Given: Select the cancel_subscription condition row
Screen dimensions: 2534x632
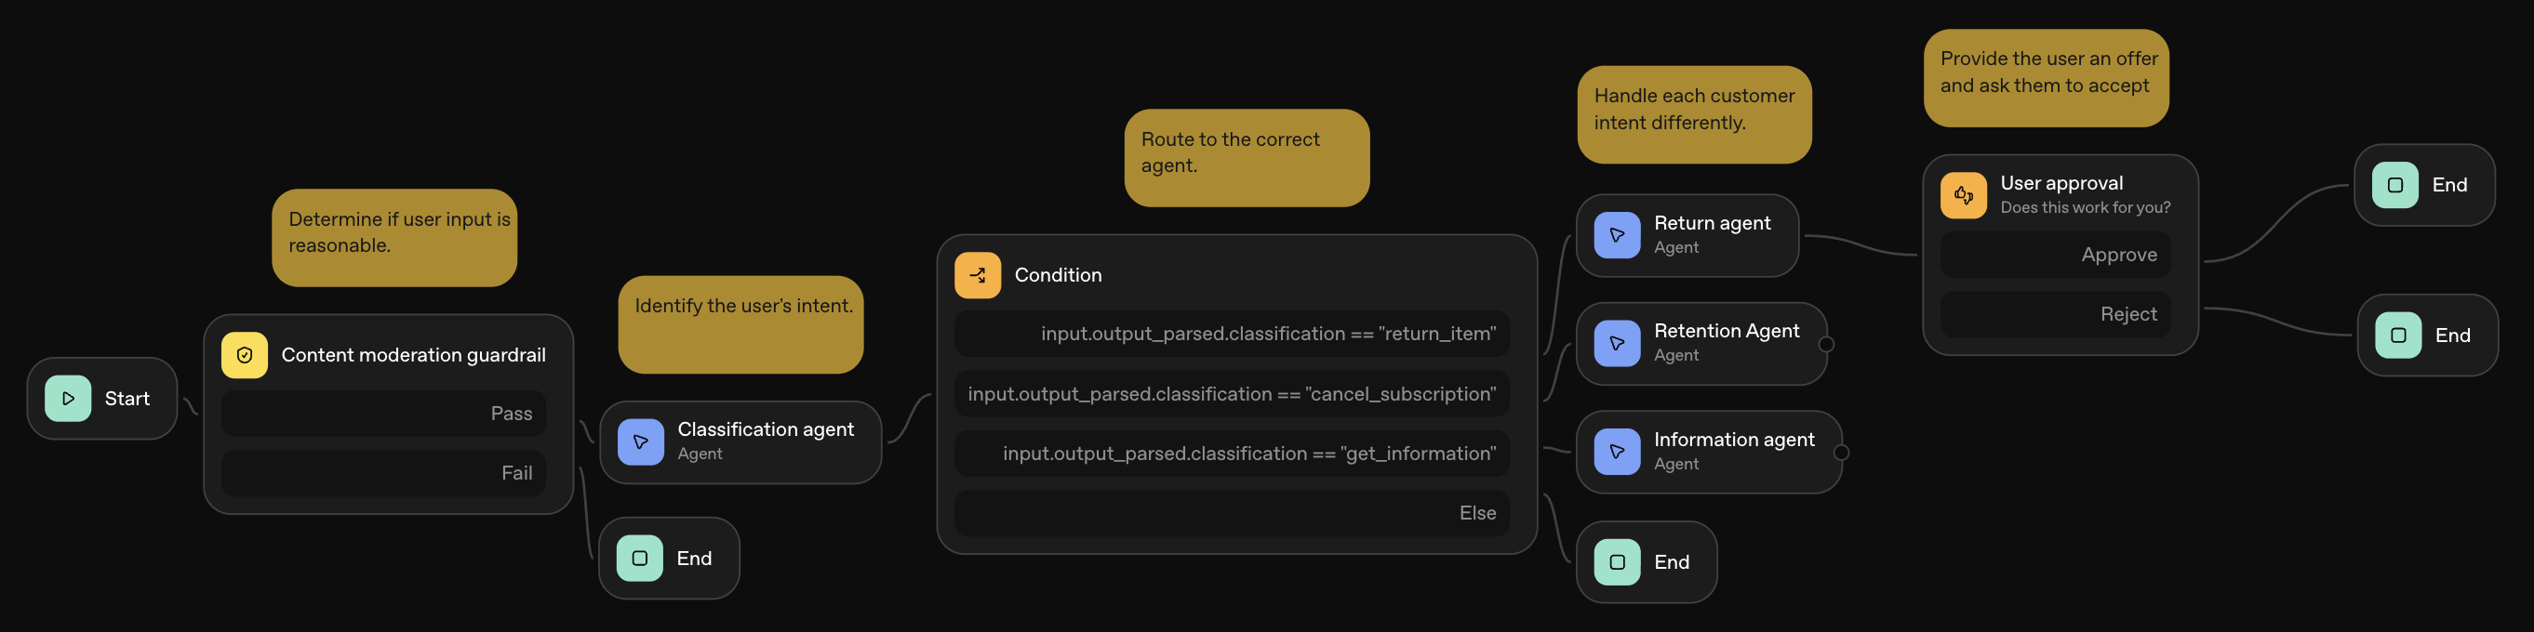Looking at the screenshot, I should [1232, 393].
